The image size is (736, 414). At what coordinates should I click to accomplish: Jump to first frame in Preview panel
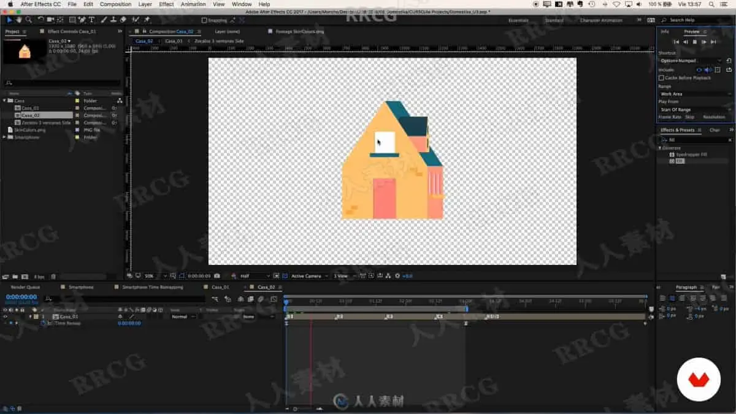pyautogui.click(x=676, y=42)
